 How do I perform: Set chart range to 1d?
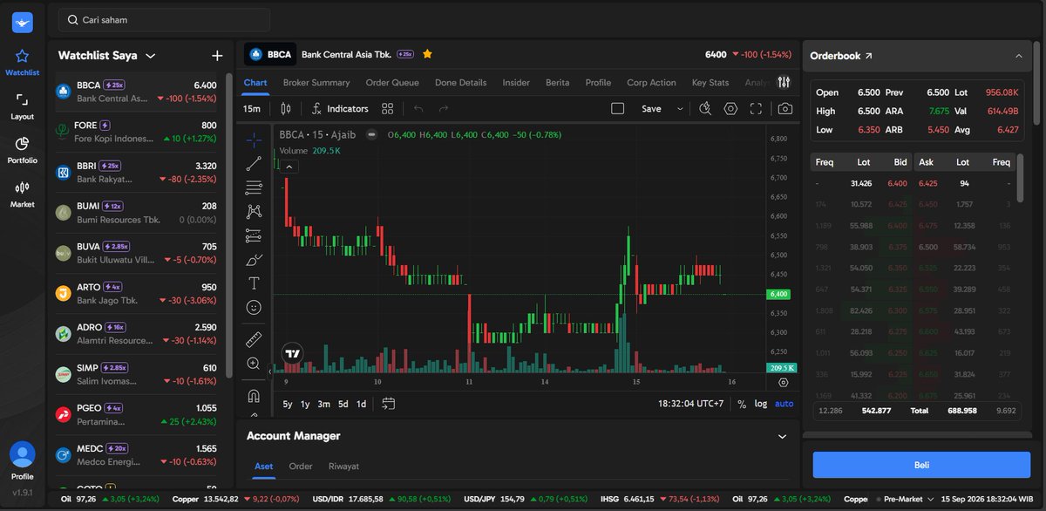click(x=361, y=404)
